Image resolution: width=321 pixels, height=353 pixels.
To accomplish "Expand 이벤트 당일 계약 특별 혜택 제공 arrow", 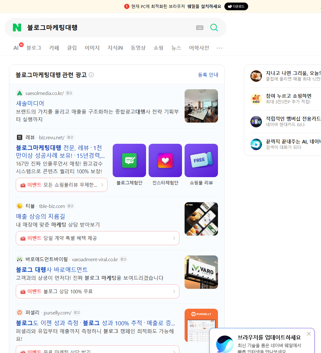I will point(174,238).
